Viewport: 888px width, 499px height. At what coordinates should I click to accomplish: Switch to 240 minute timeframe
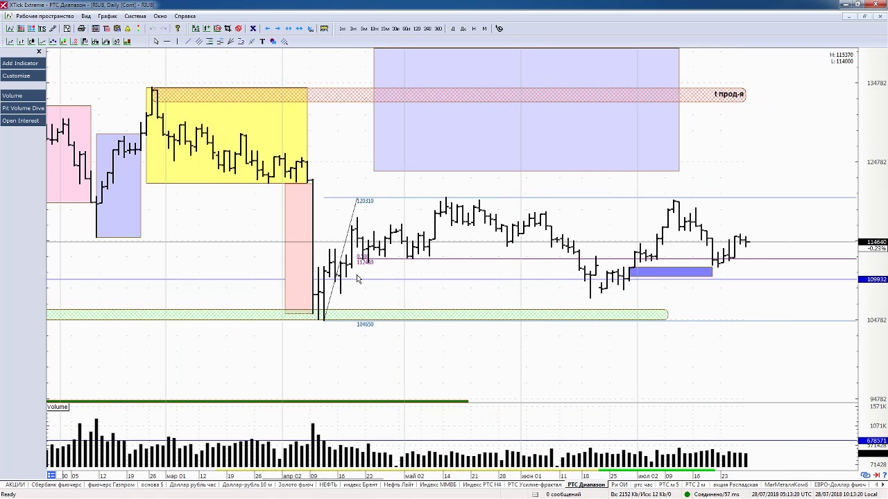point(427,28)
